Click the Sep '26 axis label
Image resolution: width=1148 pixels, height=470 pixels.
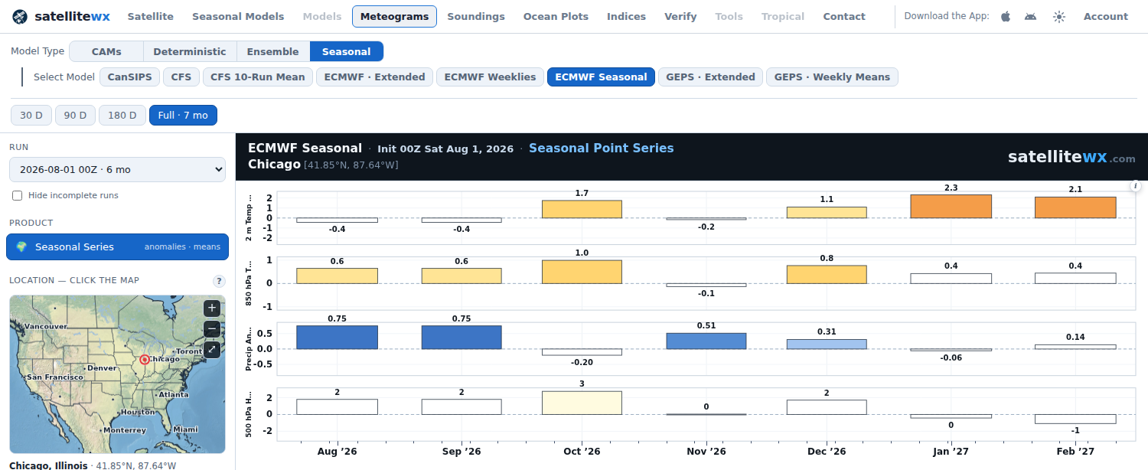pos(461,452)
